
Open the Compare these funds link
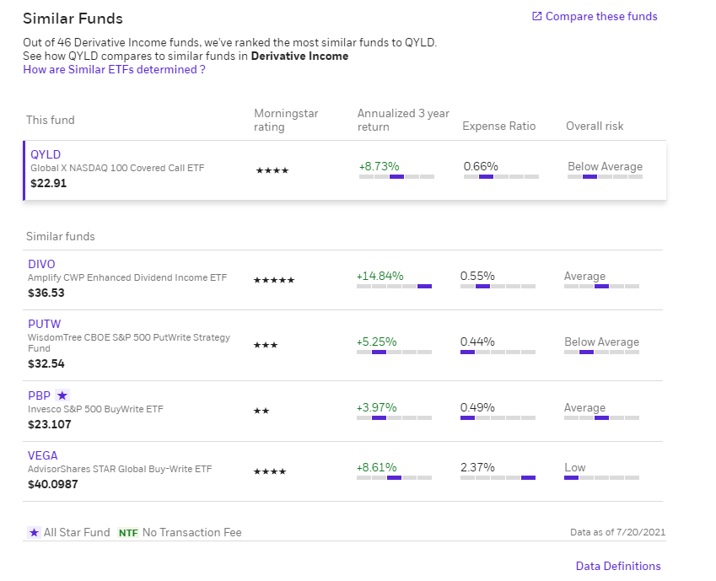tap(601, 17)
